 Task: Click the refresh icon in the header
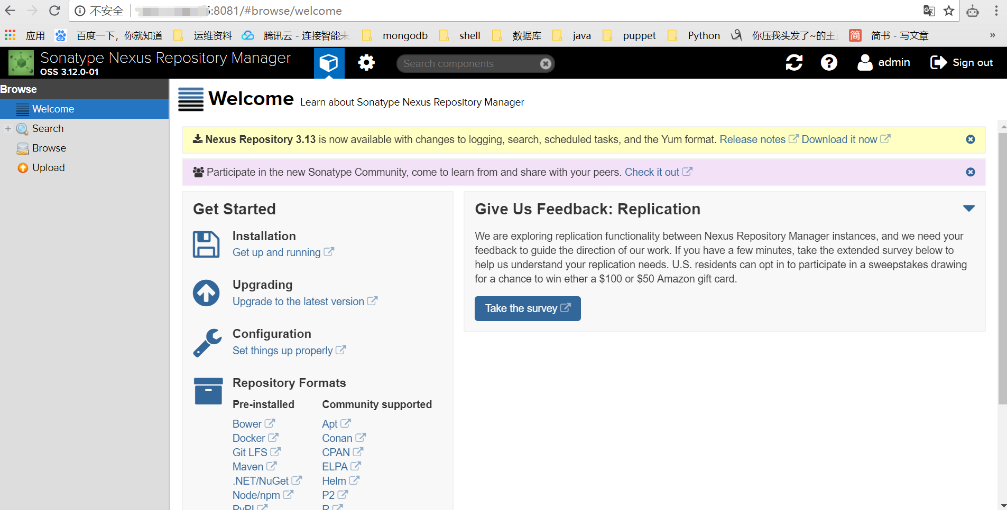coord(794,63)
